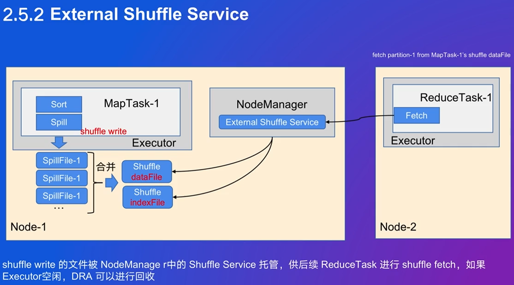Click the 合并 merge label
The image size is (514, 285).
coord(106,167)
